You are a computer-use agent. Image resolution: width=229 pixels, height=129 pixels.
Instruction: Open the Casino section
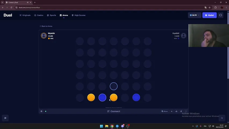pos(39,15)
